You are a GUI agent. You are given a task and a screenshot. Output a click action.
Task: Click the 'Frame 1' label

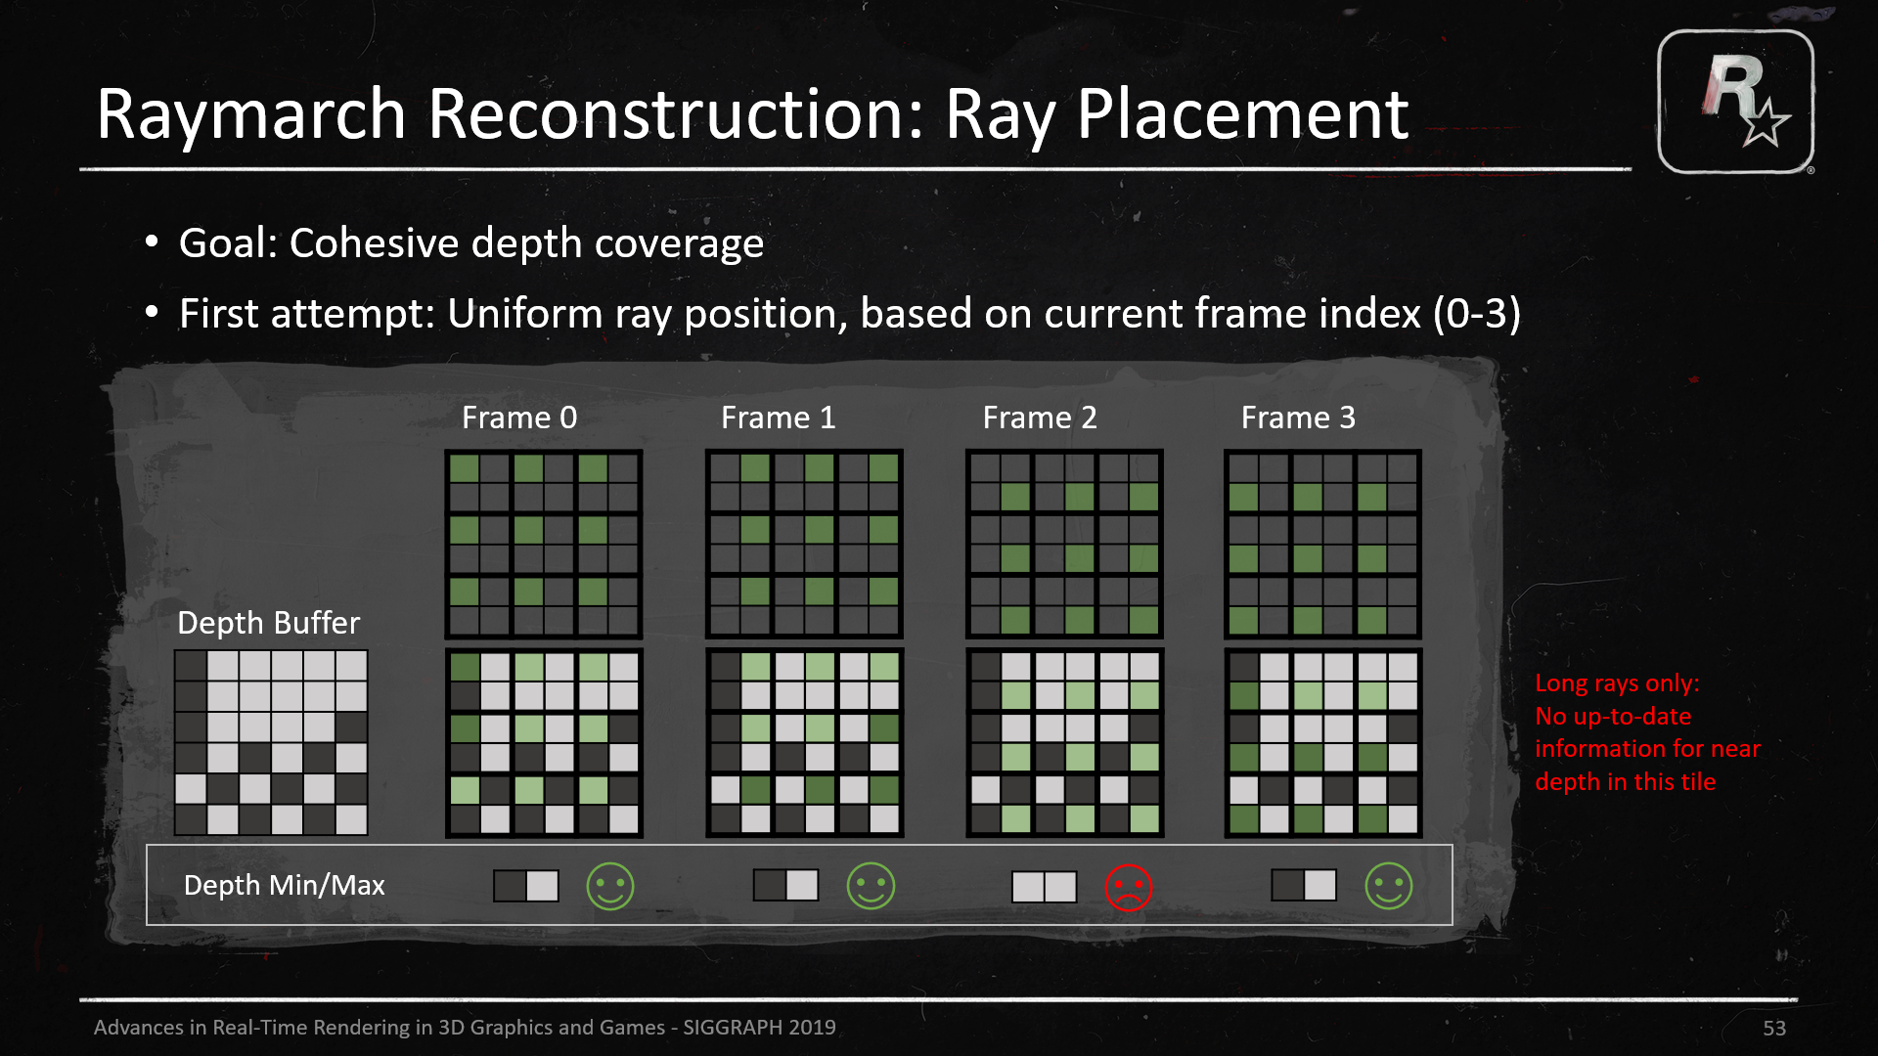coord(779,418)
